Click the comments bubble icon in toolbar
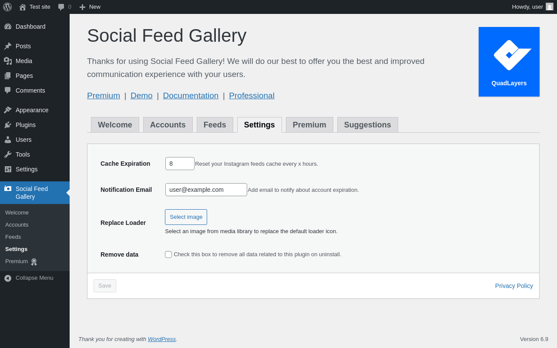The height and width of the screenshot is (348, 557). pos(61,7)
